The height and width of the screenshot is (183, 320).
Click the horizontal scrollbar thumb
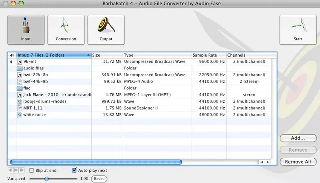coord(96,162)
